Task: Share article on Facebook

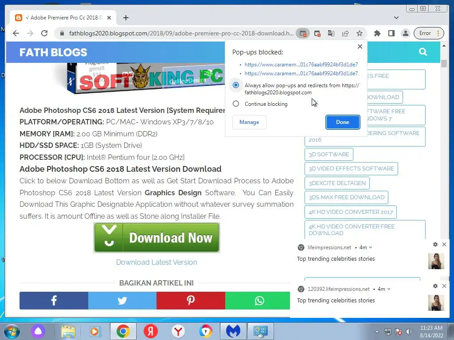Action: 54,301
